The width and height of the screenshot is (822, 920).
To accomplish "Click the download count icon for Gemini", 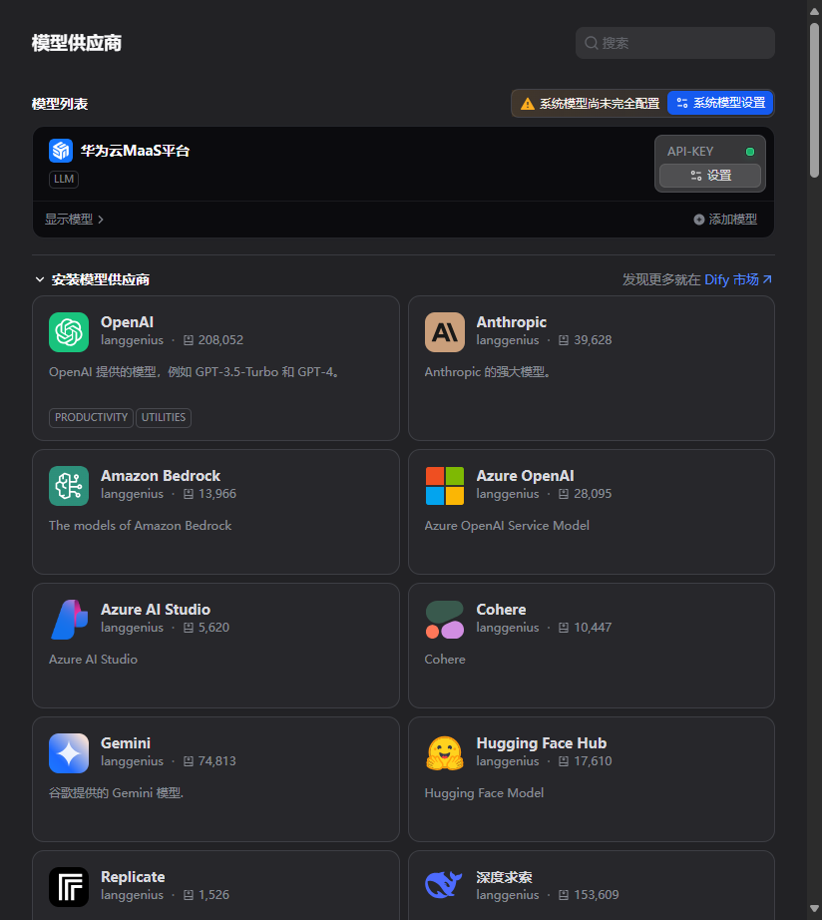I will pyautogui.click(x=189, y=761).
